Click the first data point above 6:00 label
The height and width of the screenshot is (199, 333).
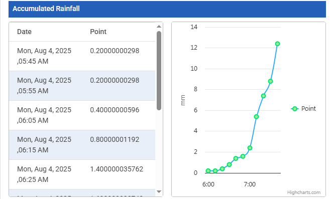[208, 171]
